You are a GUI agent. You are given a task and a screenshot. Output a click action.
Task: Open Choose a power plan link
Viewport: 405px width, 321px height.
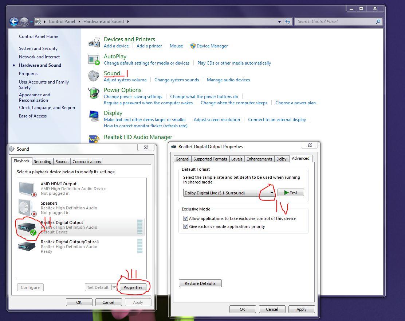(295, 103)
